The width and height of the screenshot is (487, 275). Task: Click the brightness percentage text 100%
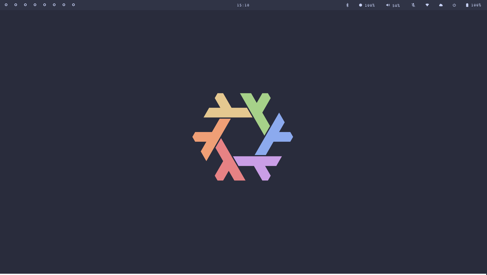369,5
